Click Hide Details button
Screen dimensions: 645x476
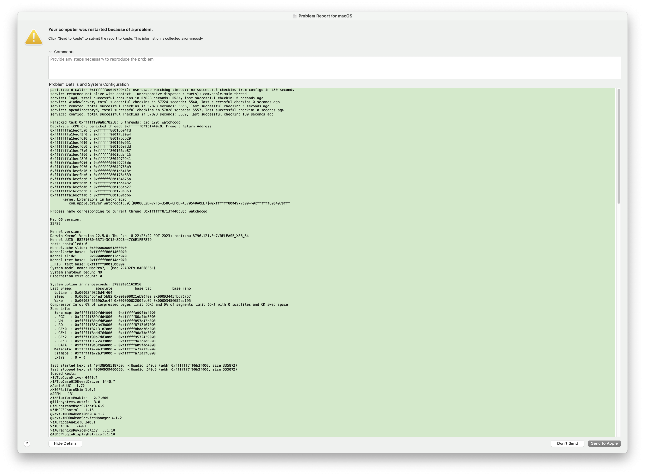(x=65, y=443)
